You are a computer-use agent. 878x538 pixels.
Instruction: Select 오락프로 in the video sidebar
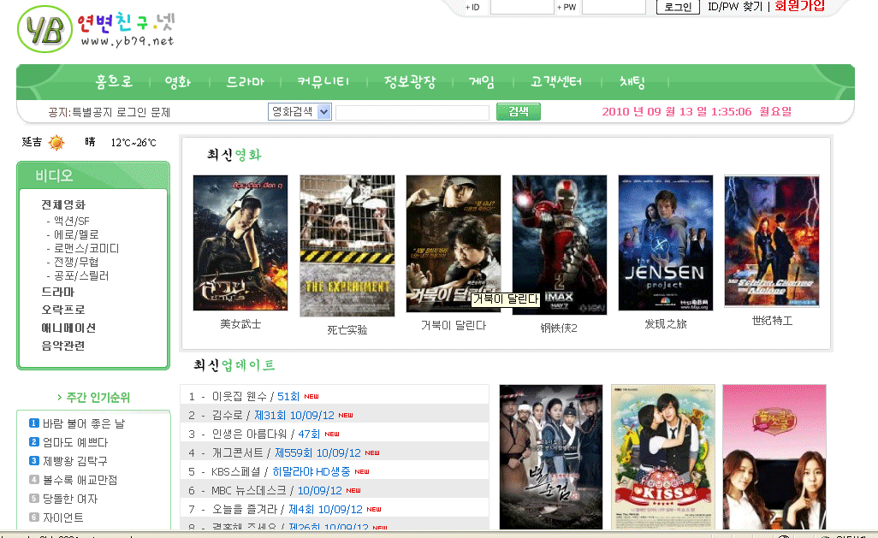(x=63, y=310)
